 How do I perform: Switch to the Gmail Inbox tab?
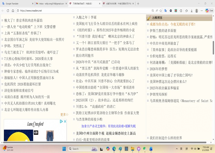52,3
